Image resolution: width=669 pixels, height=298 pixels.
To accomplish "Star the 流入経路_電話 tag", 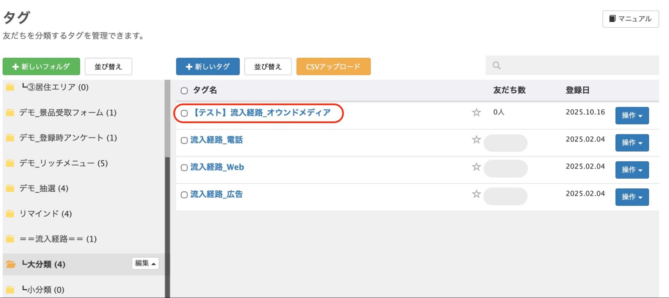I will (x=476, y=139).
